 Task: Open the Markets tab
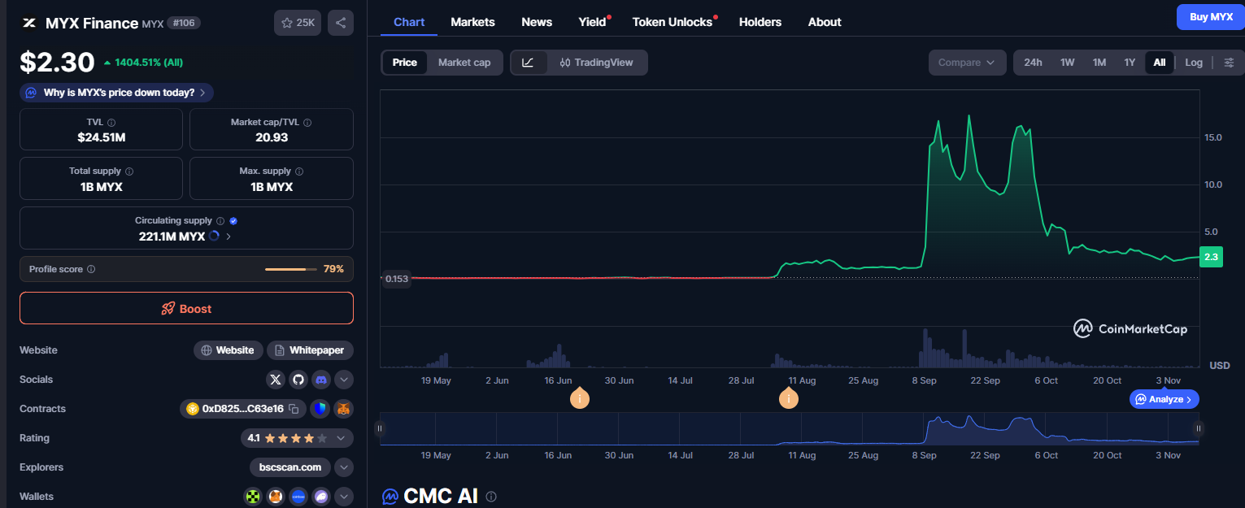(x=472, y=22)
